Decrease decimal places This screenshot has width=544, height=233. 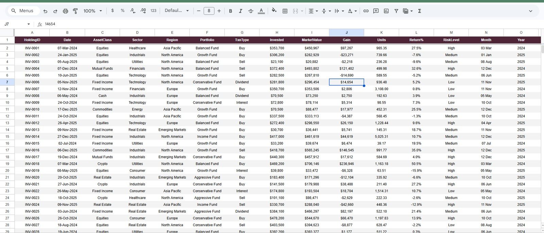(x=133, y=11)
